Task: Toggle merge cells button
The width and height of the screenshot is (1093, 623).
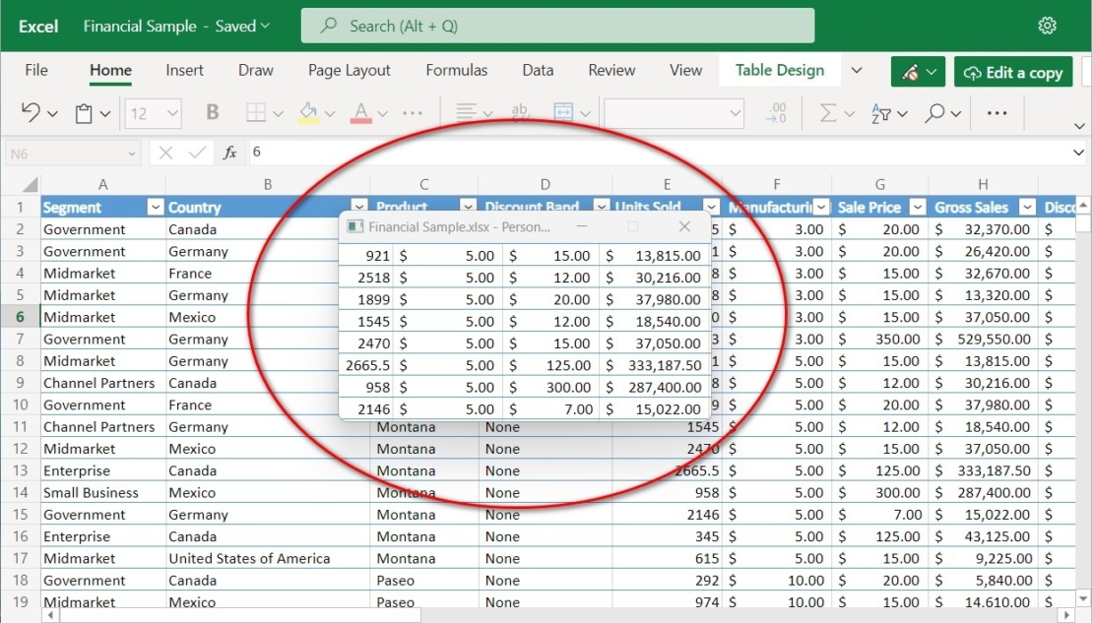Action: [564, 113]
